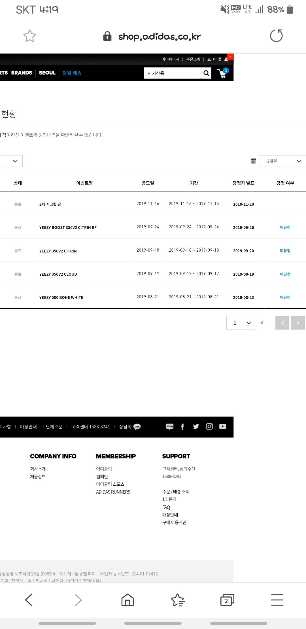Click 2차 시크릿 딜 event name

[x=50, y=204]
